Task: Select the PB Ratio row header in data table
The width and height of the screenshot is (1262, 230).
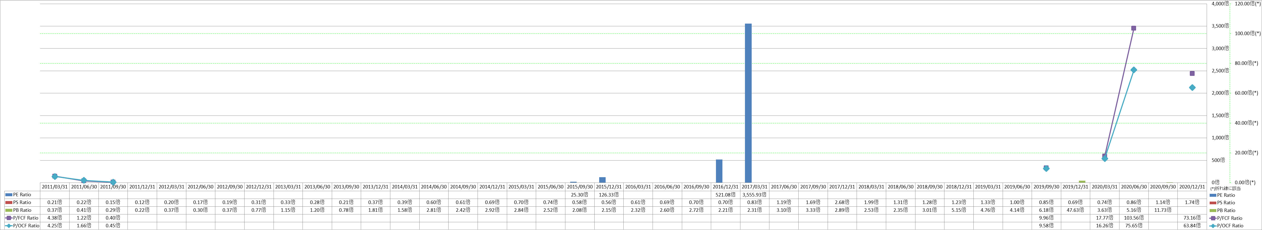Action: pyautogui.click(x=21, y=210)
